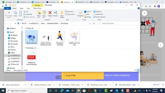Click the Paste ribbon button
165x93 pixels.
(x=20, y=14)
